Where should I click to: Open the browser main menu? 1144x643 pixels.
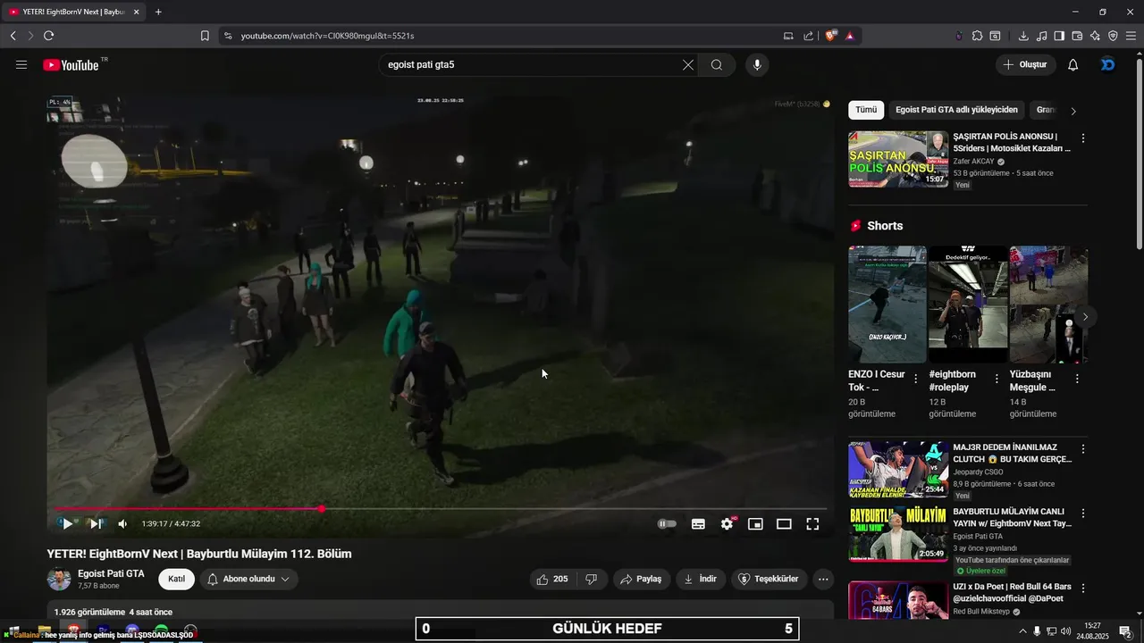point(1131,36)
